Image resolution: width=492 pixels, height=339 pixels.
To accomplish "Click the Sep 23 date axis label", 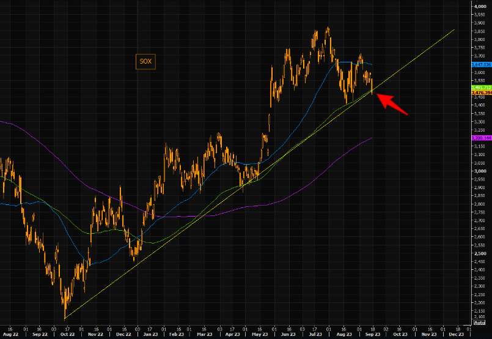I will pos(372,335).
